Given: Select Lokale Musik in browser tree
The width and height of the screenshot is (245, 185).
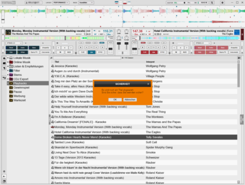Looking at the screenshot, I should pos(22,58).
